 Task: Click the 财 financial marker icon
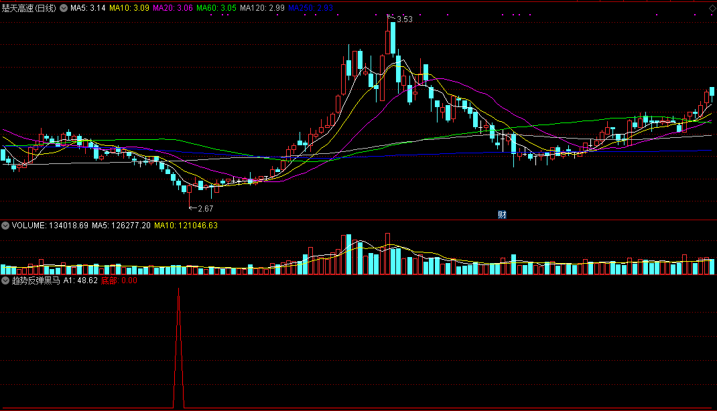click(502, 215)
